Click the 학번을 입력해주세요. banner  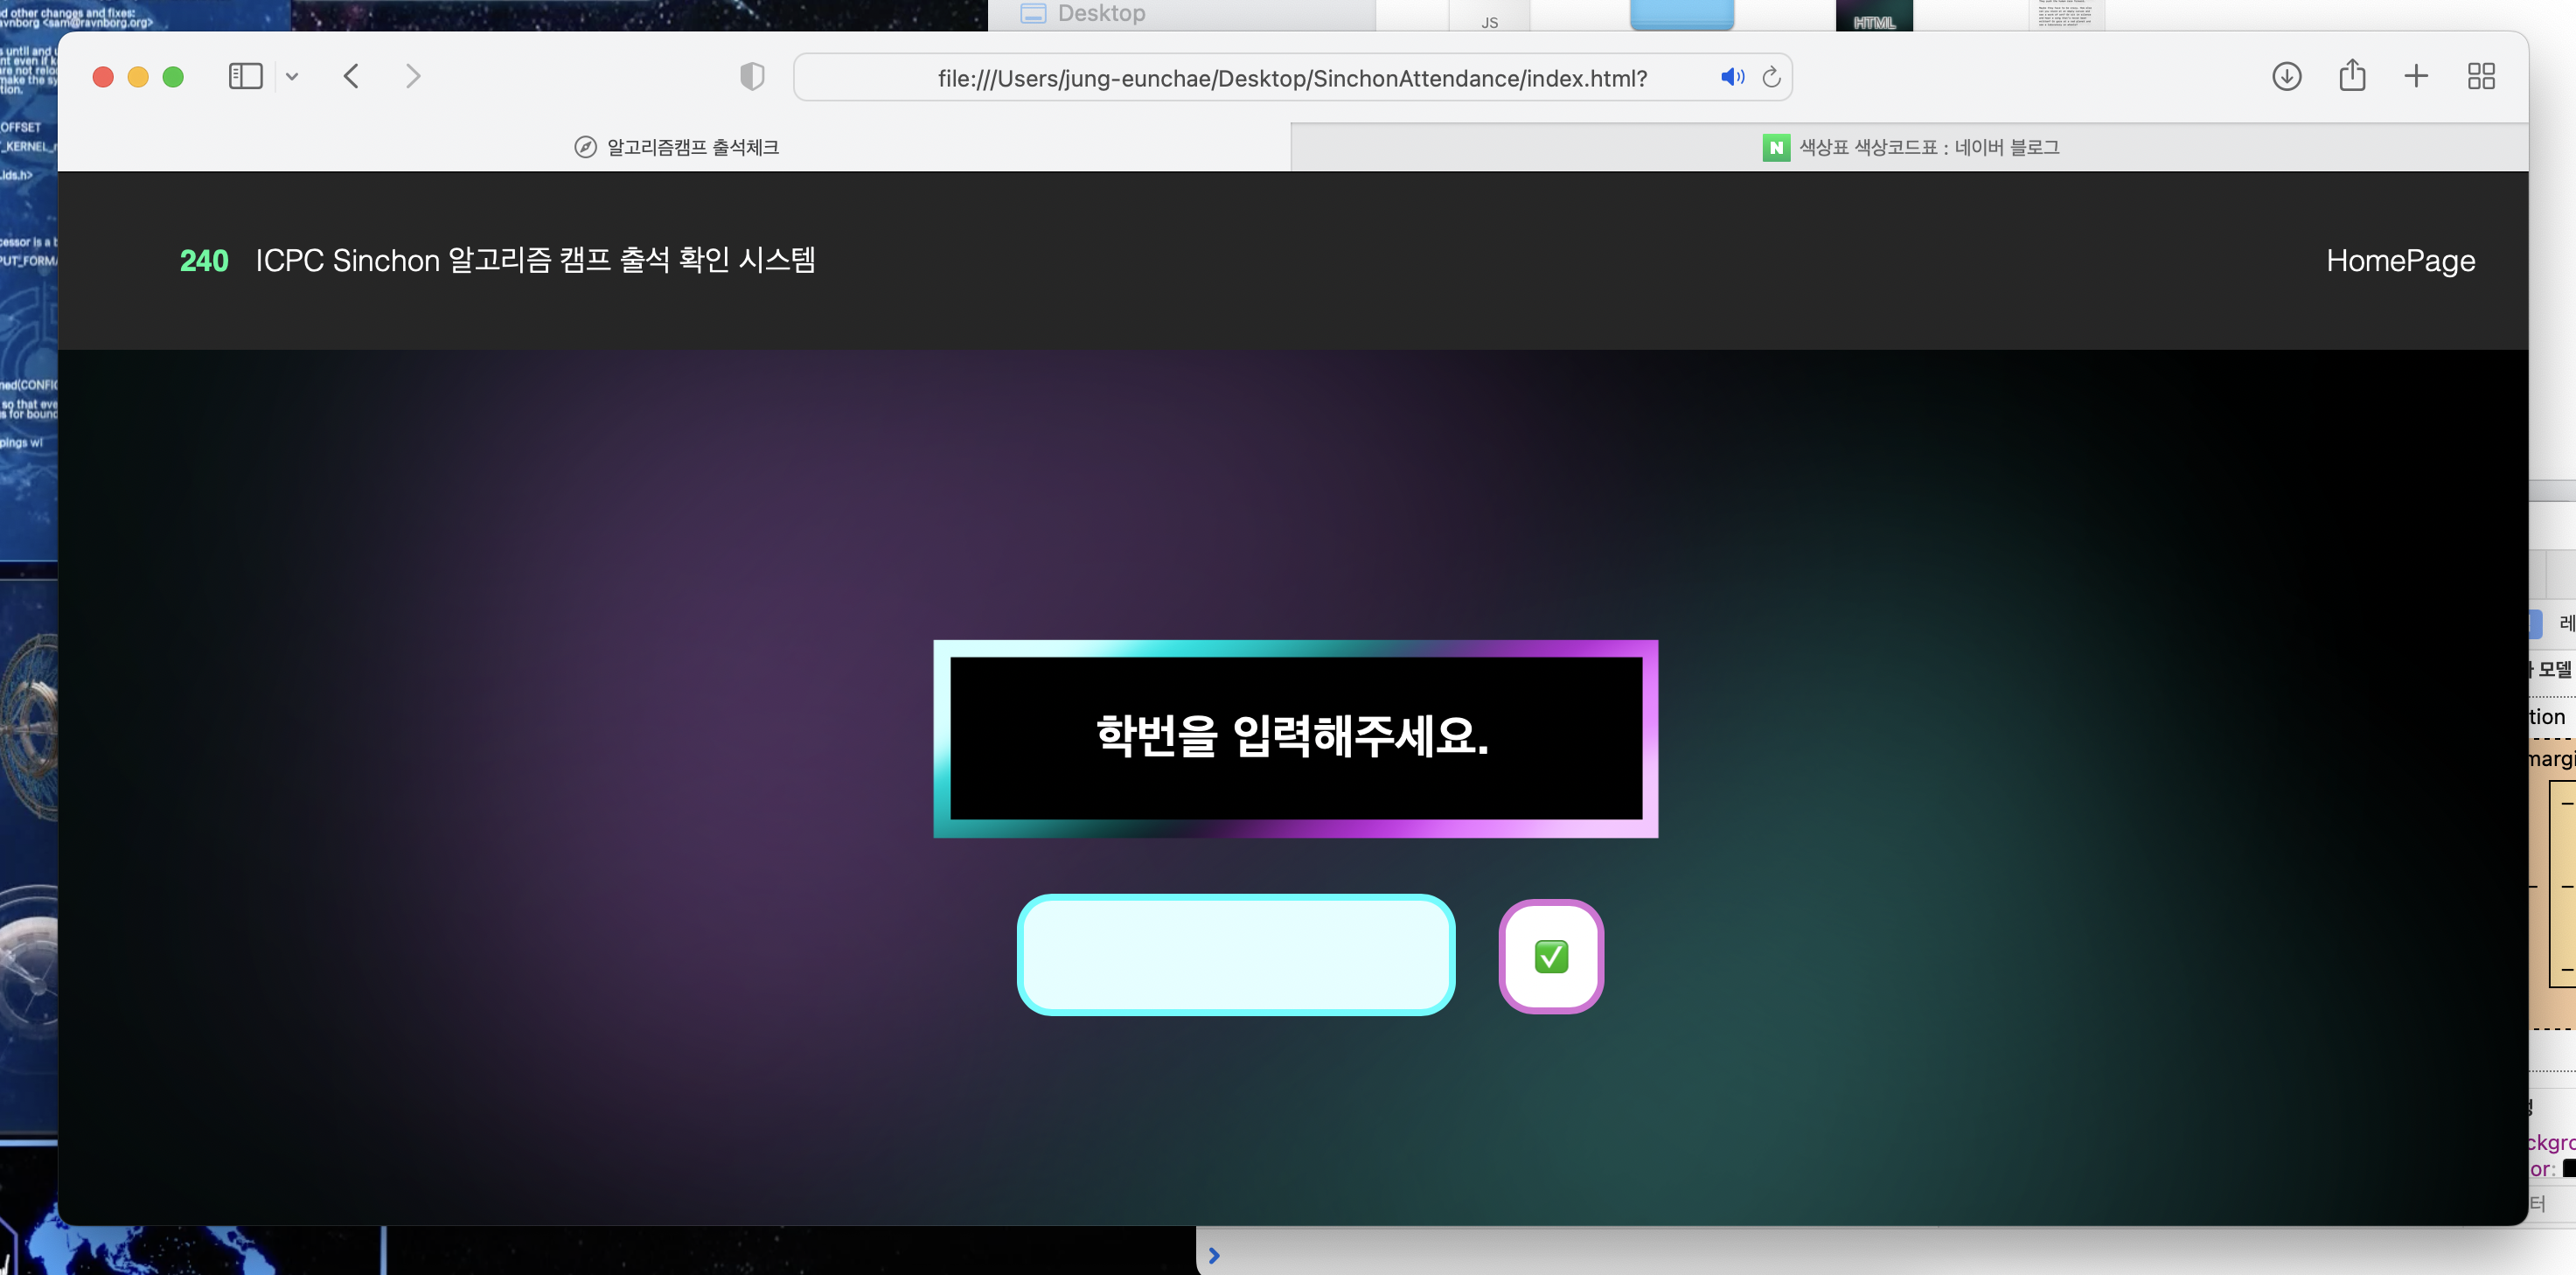(x=1295, y=738)
